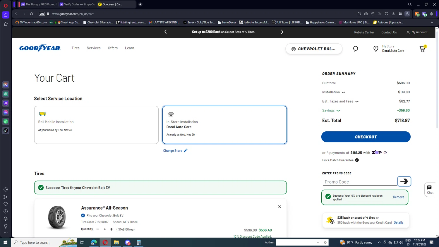Open Opera sidebar Aria icon
Image resolution: width=439 pixels, height=247 pixels.
click(6, 85)
